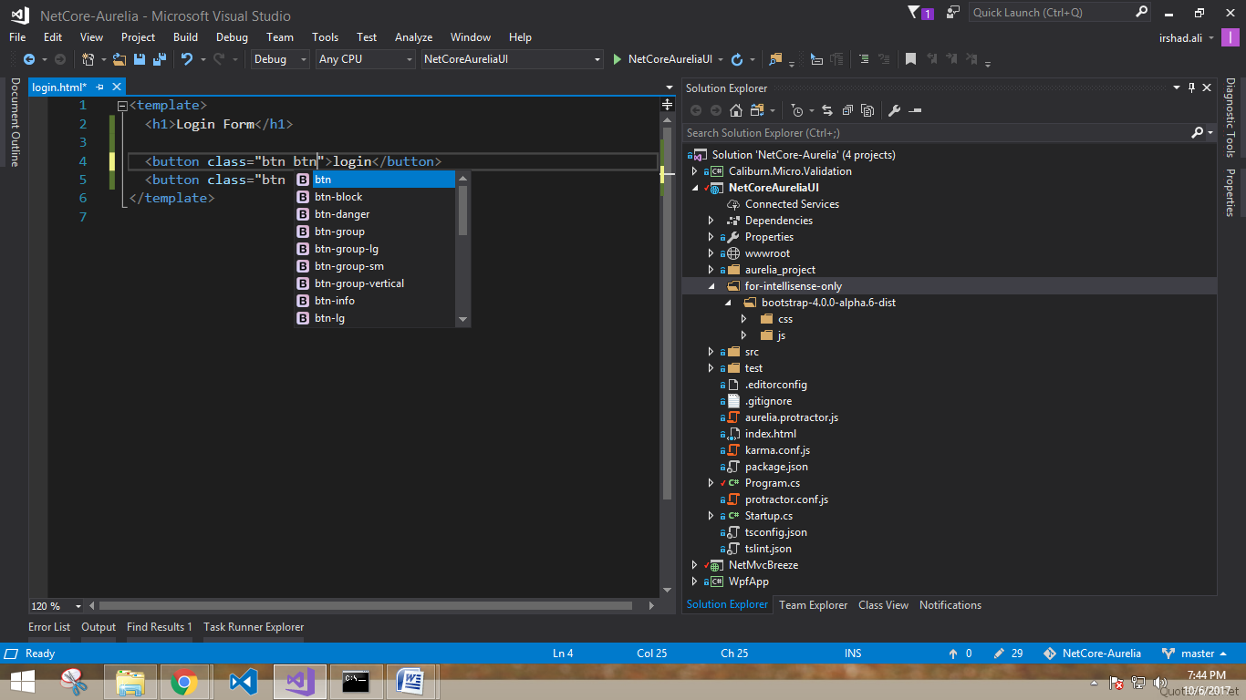Expand the wwwroot folder

pyautogui.click(x=711, y=253)
